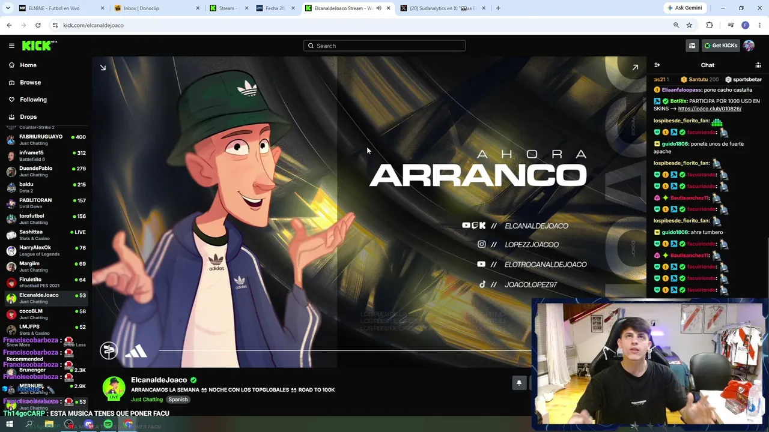
Task: Open PABLITORAN channel in sidebar
Action: (x=46, y=203)
